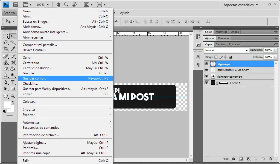
Task: Click the foreground color swatch
Action: click(x=7, y=105)
